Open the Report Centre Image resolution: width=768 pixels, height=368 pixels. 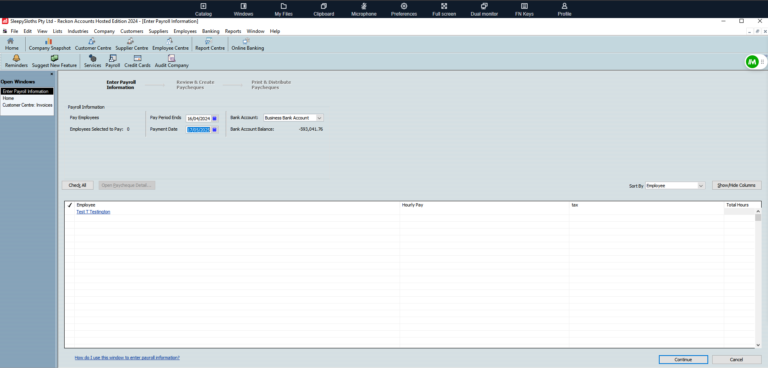(x=210, y=44)
